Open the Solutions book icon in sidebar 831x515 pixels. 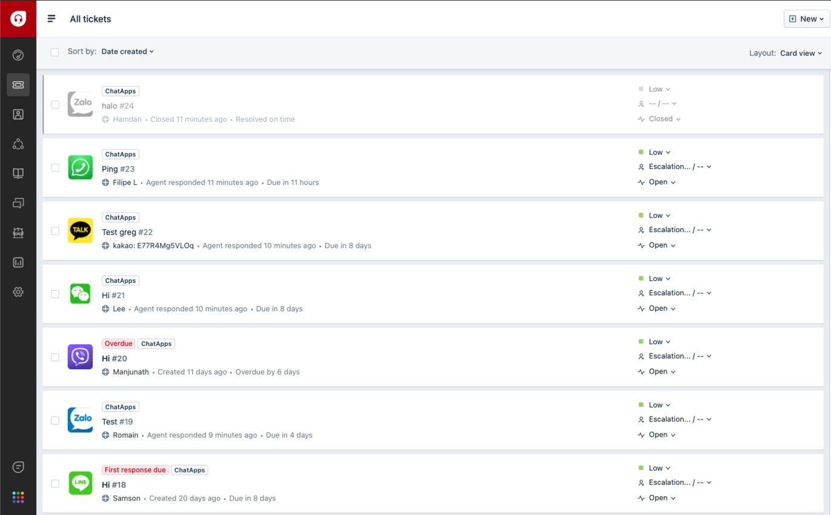pyautogui.click(x=18, y=174)
